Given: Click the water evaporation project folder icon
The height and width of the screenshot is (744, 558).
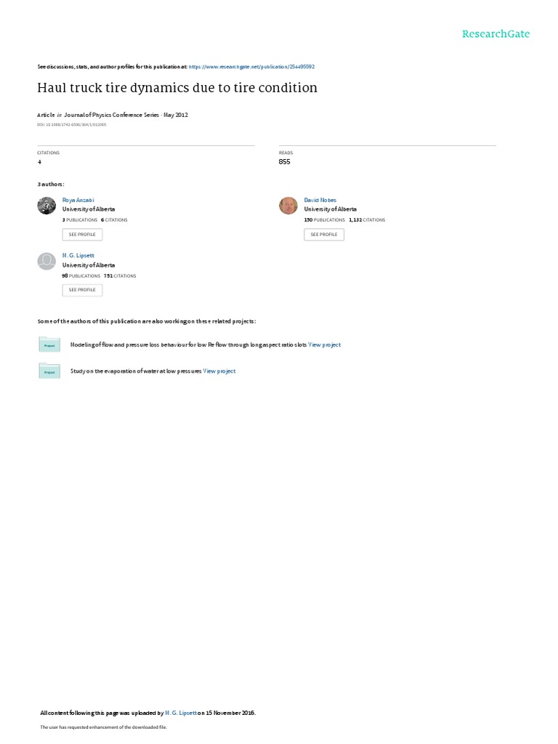Looking at the screenshot, I should (49, 371).
